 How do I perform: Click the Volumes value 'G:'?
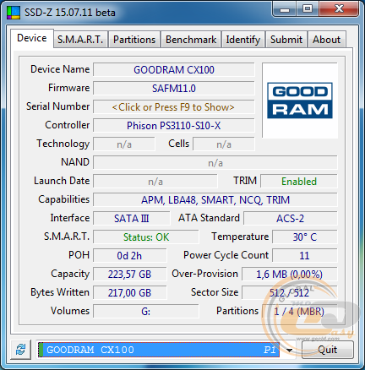tap(146, 312)
